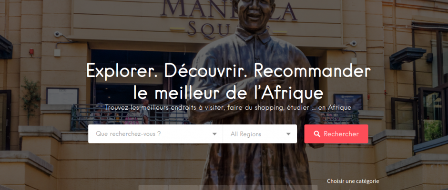The width and height of the screenshot is (448, 190).
Task: Click the "Explorer. Découvrir. Recommander" headline
Action: pos(228,71)
